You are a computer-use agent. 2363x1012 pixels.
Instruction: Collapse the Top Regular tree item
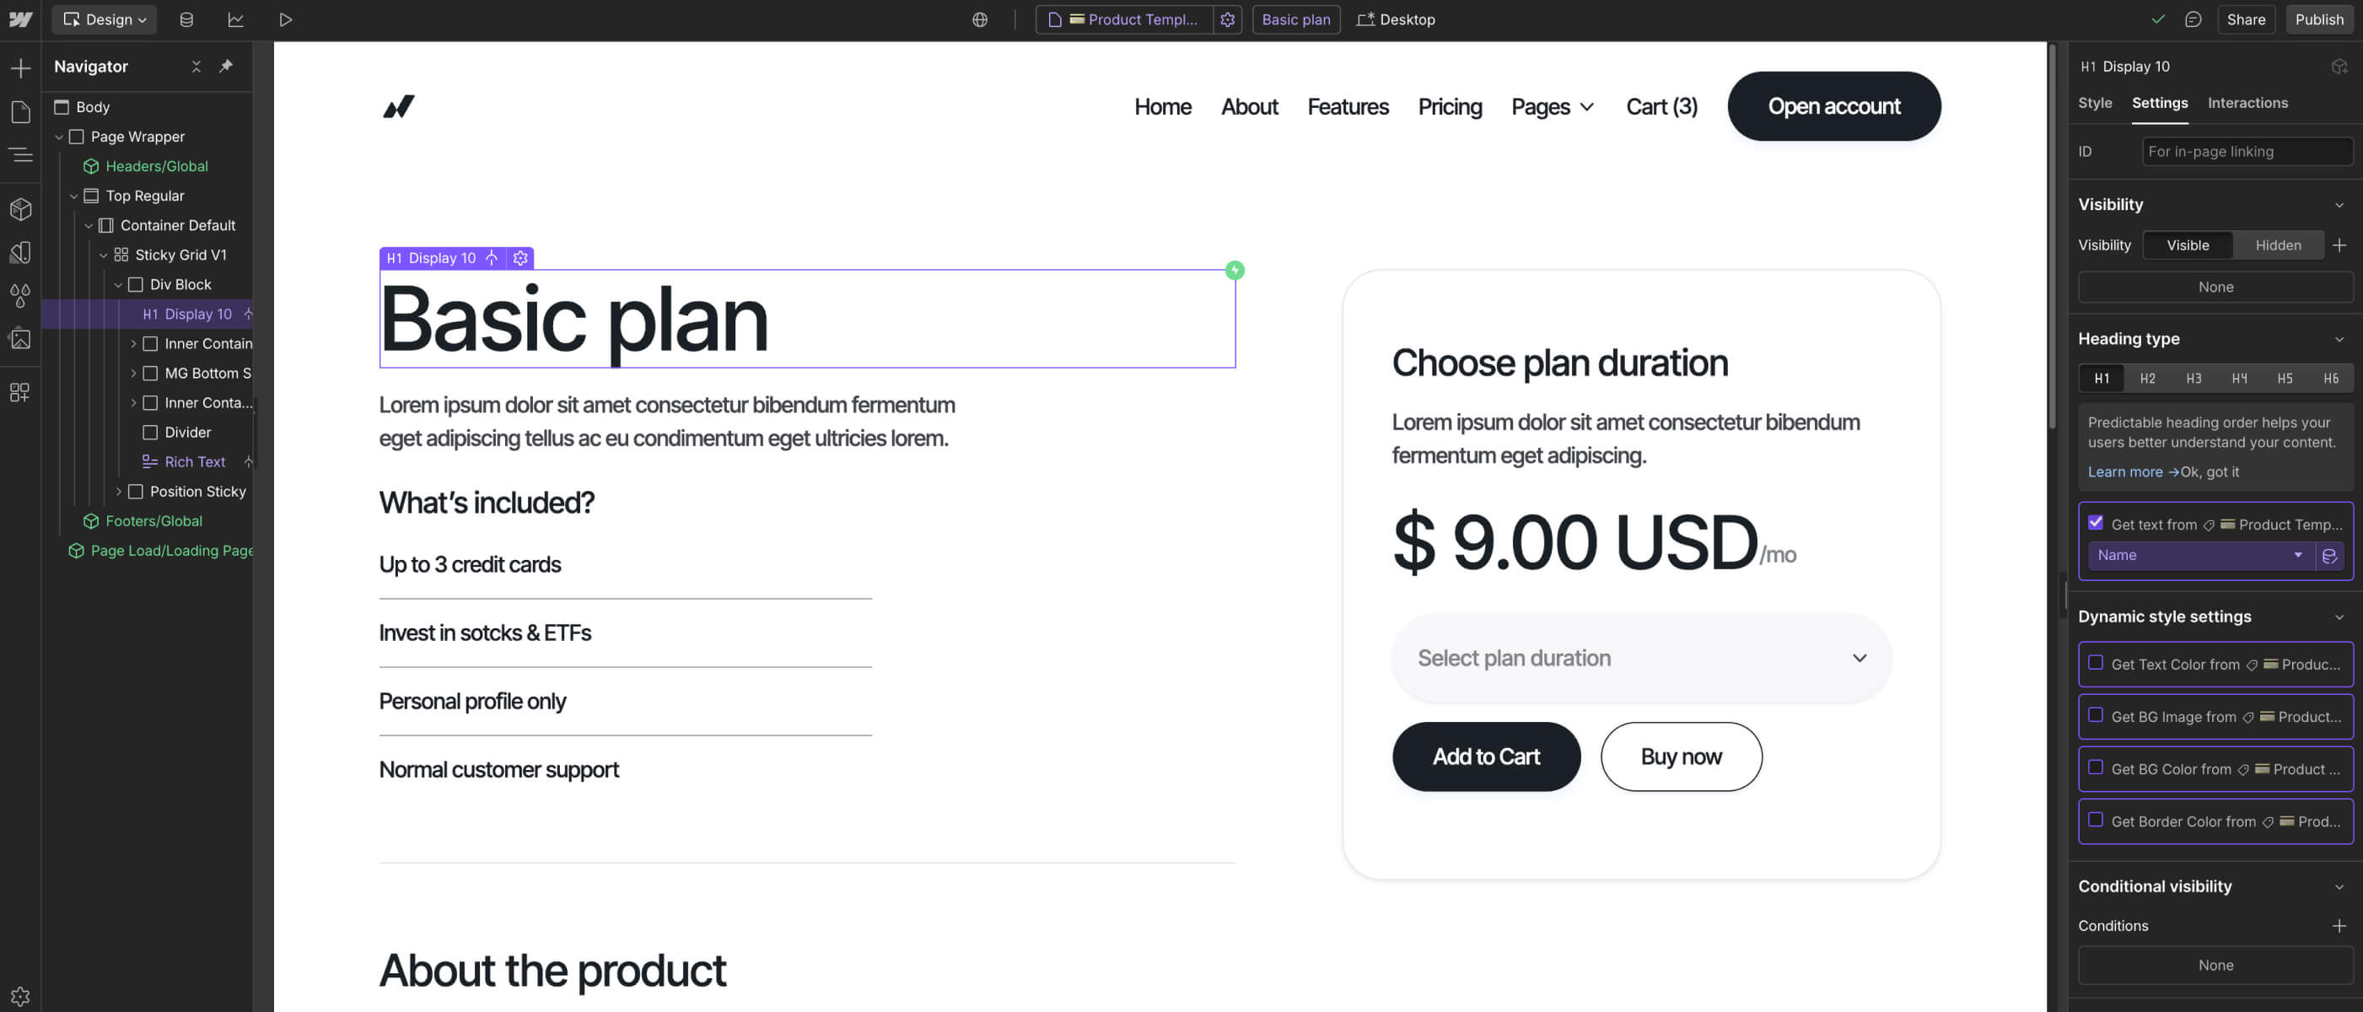74,196
